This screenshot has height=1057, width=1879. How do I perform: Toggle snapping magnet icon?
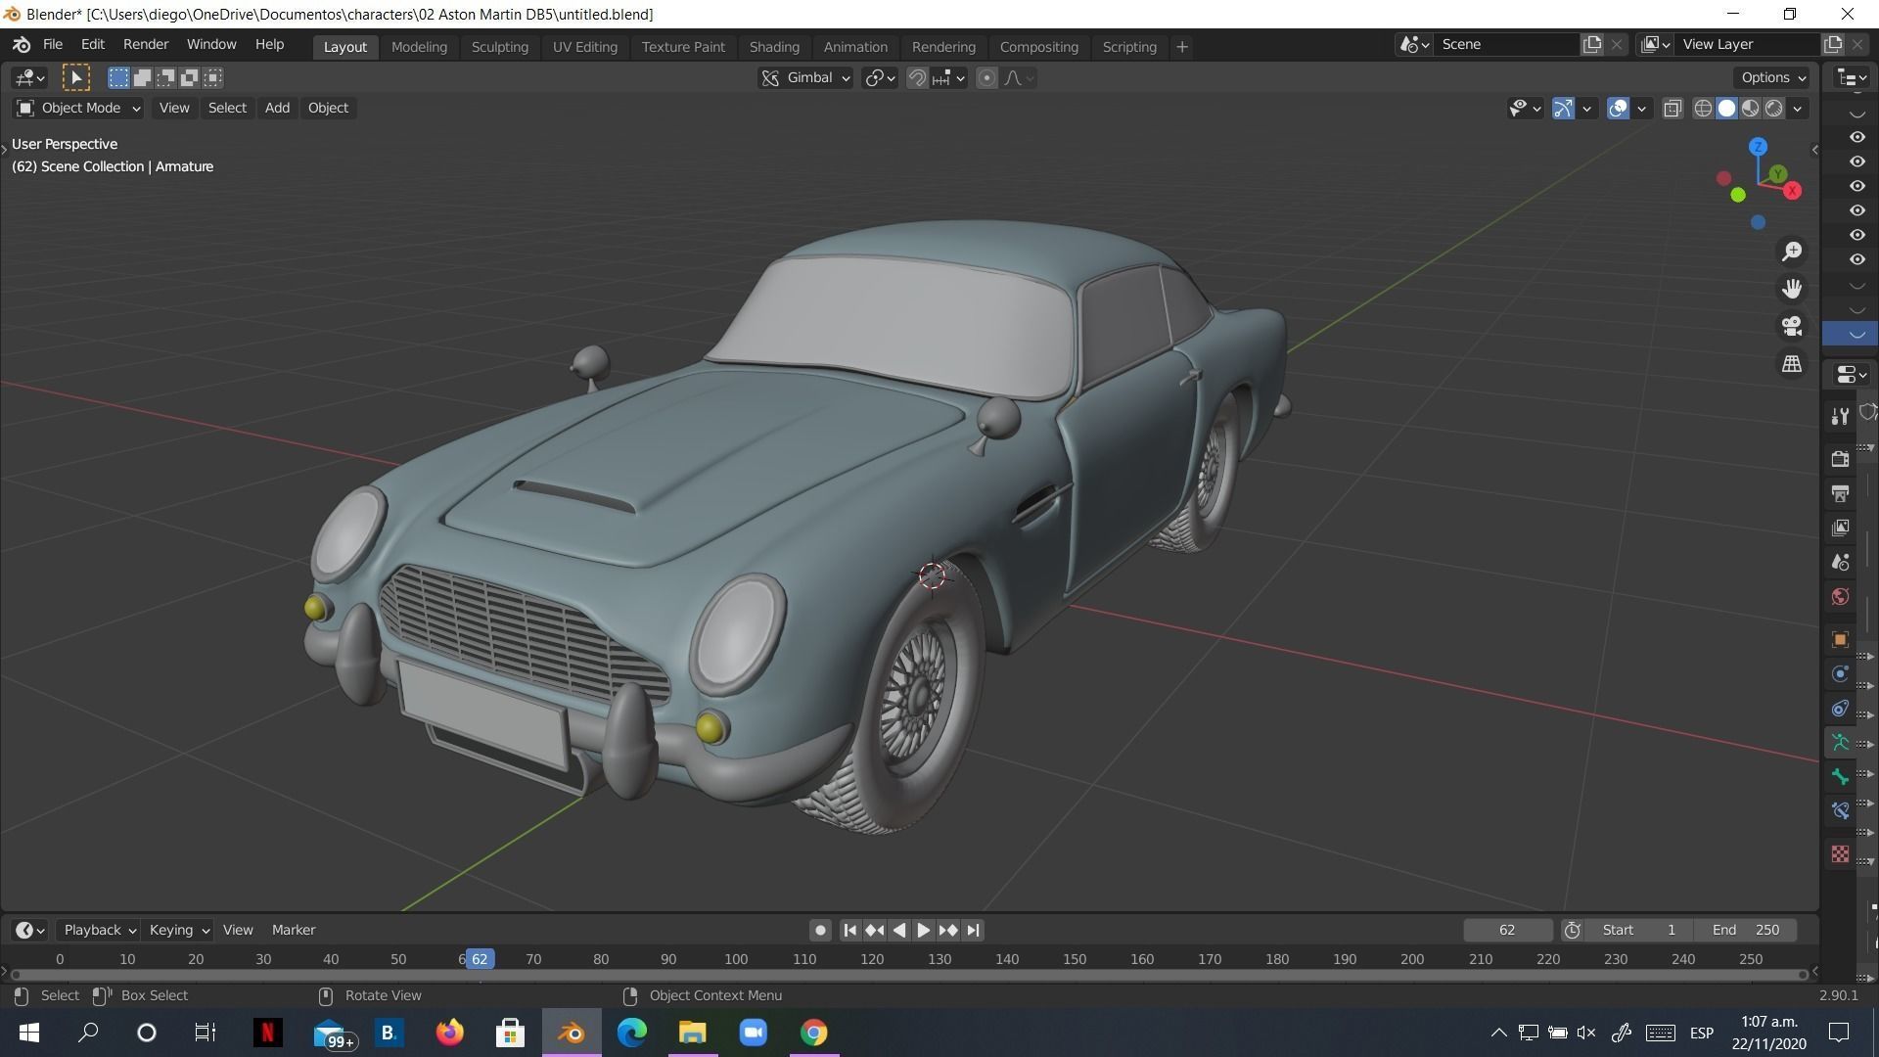click(x=917, y=78)
